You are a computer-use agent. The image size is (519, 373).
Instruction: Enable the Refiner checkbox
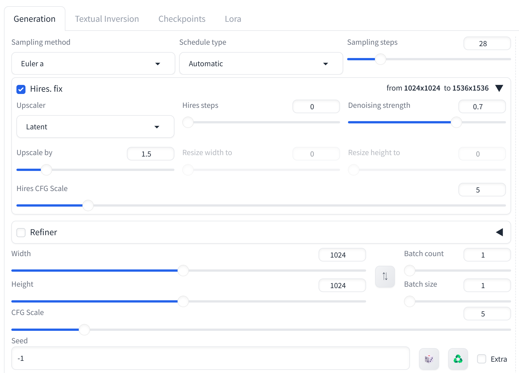click(21, 232)
